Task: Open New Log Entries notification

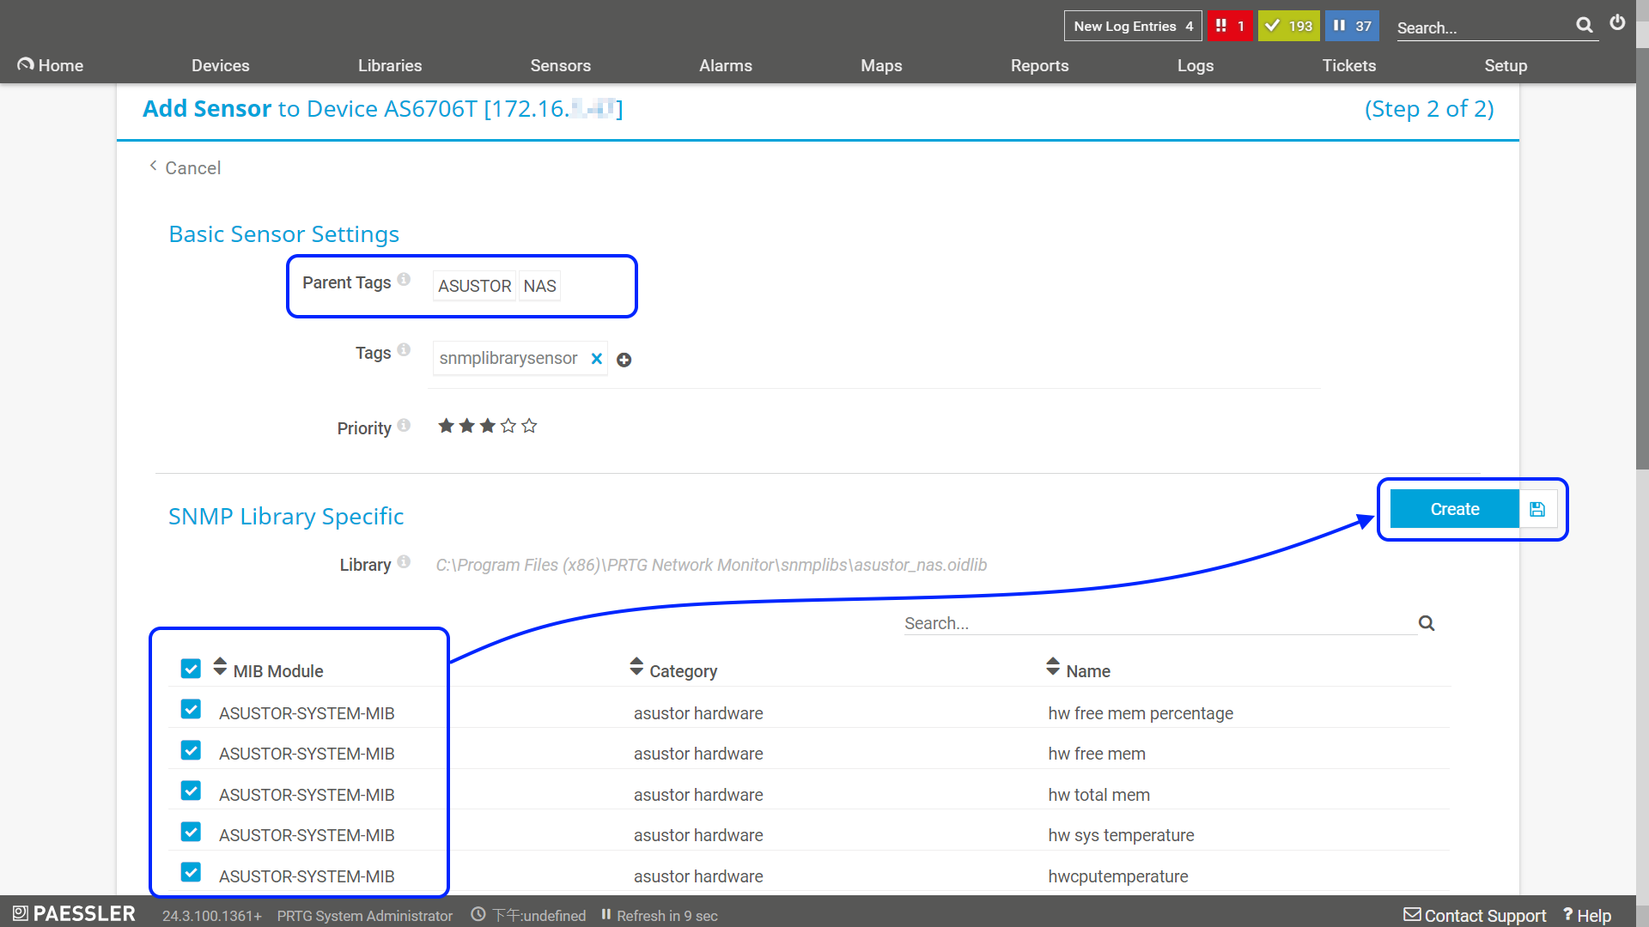Action: pos(1133,26)
